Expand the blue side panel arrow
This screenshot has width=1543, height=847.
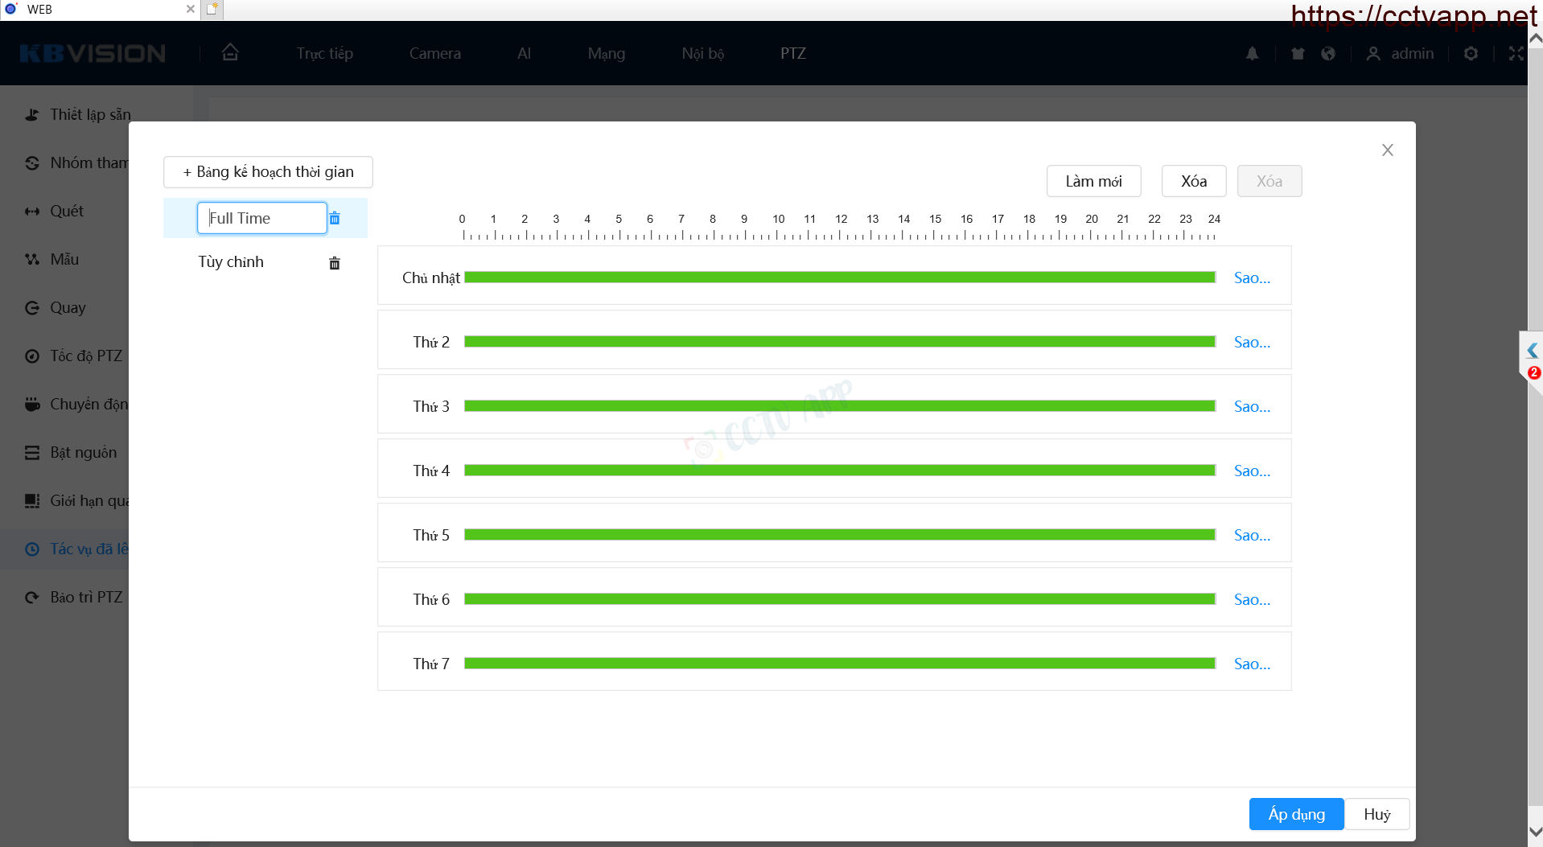[x=1532, y=351]
